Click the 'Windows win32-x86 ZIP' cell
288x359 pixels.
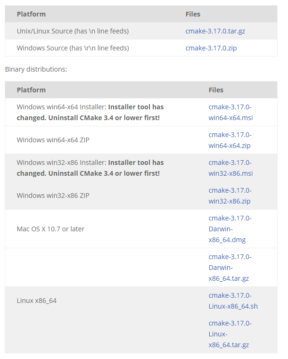click(x=53, y=196)
